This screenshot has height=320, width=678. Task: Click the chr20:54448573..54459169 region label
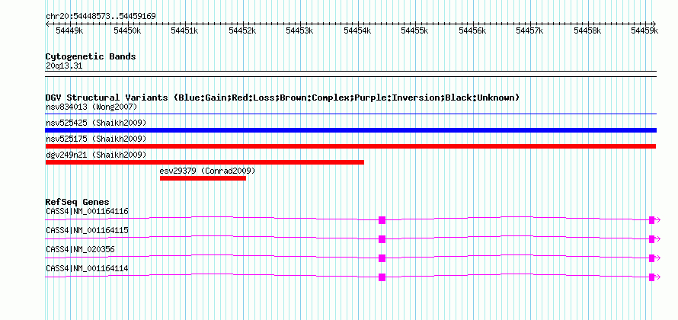pyautogui.click(x=101, y=16)
